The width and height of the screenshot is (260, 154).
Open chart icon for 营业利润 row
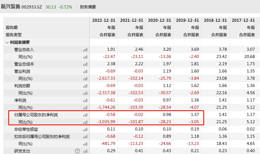(85, 72)
